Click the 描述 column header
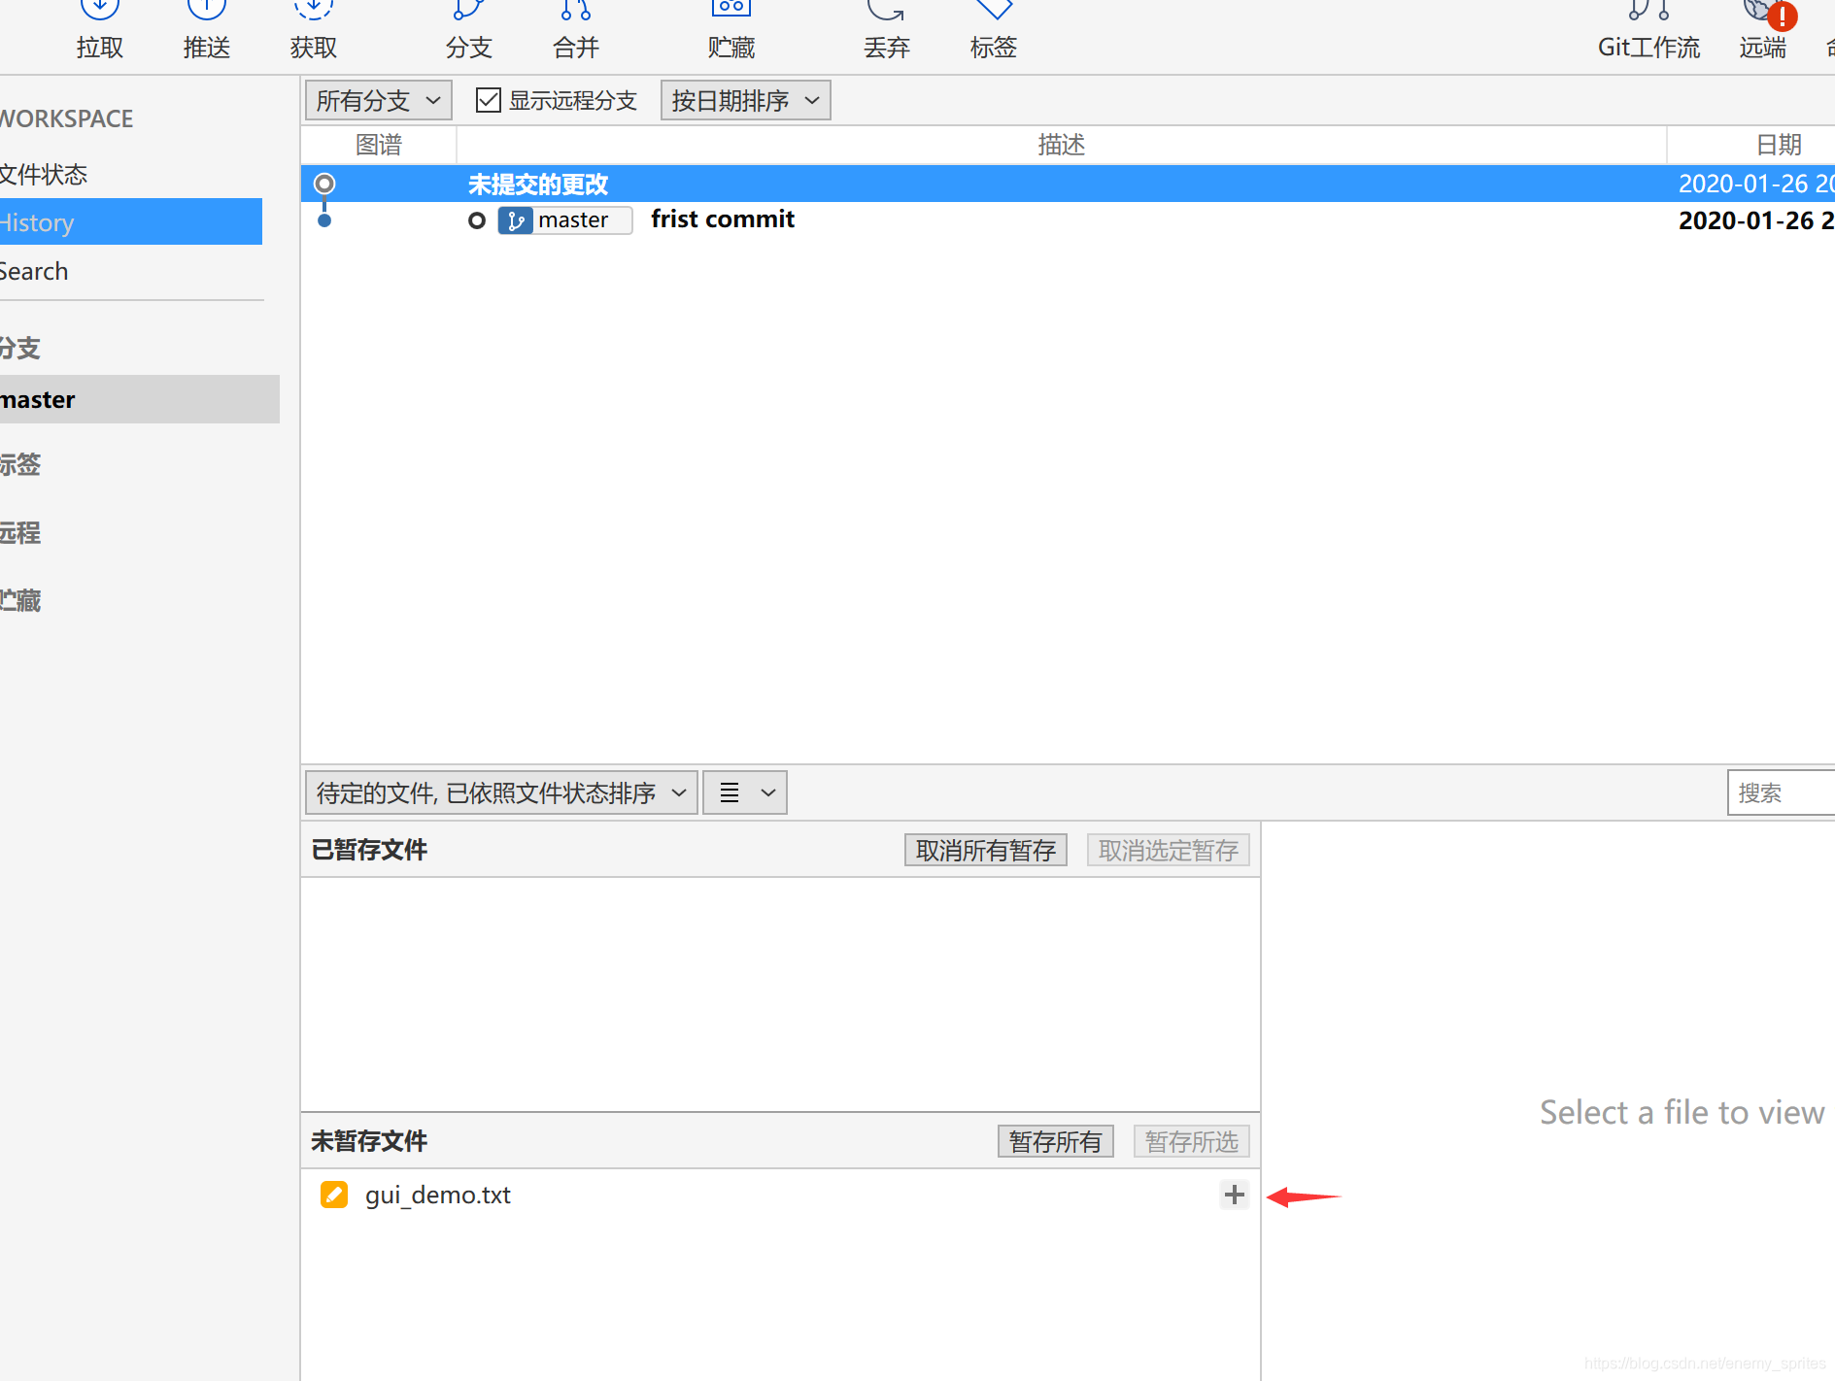The width and height of the screenshot is (1835, 1381). pyautogui.click(x=1062, y=145)
